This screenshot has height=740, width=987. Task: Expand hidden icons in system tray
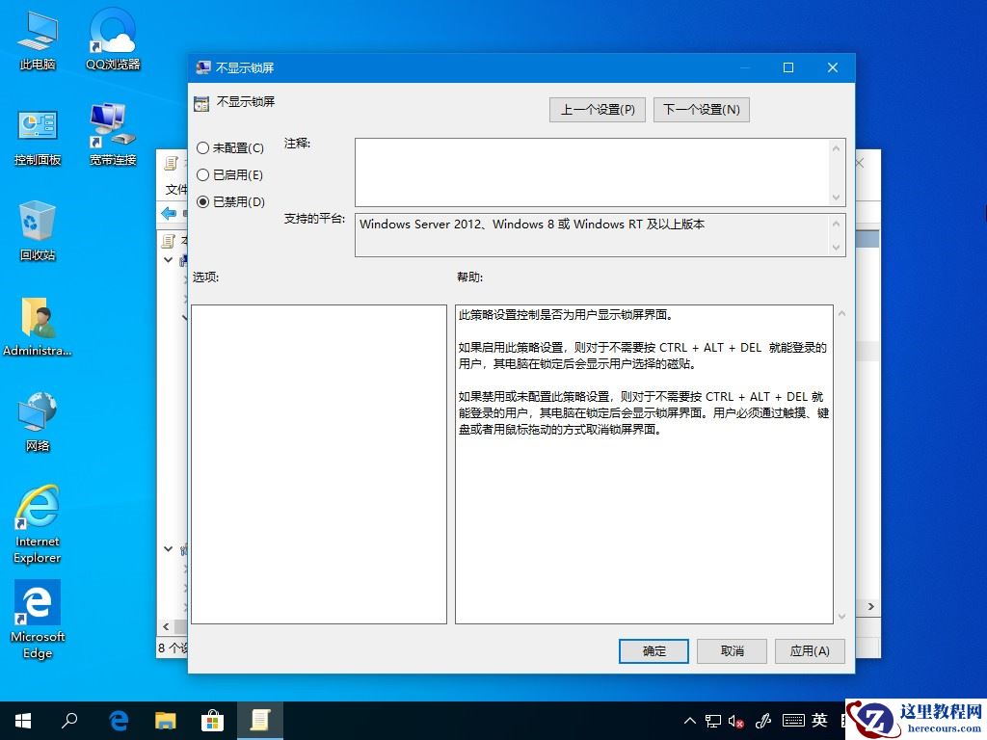(x=689, y=720)
